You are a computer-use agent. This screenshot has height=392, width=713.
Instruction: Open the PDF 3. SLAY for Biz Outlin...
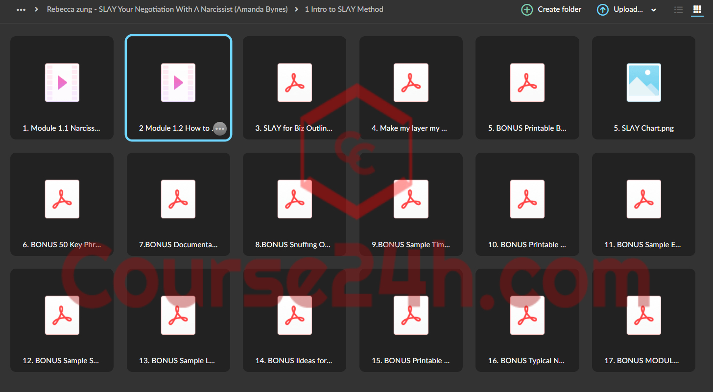294,88
